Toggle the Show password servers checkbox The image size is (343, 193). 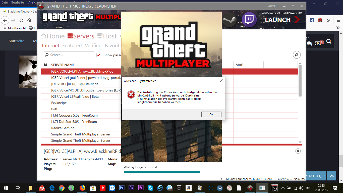(99, 55)
